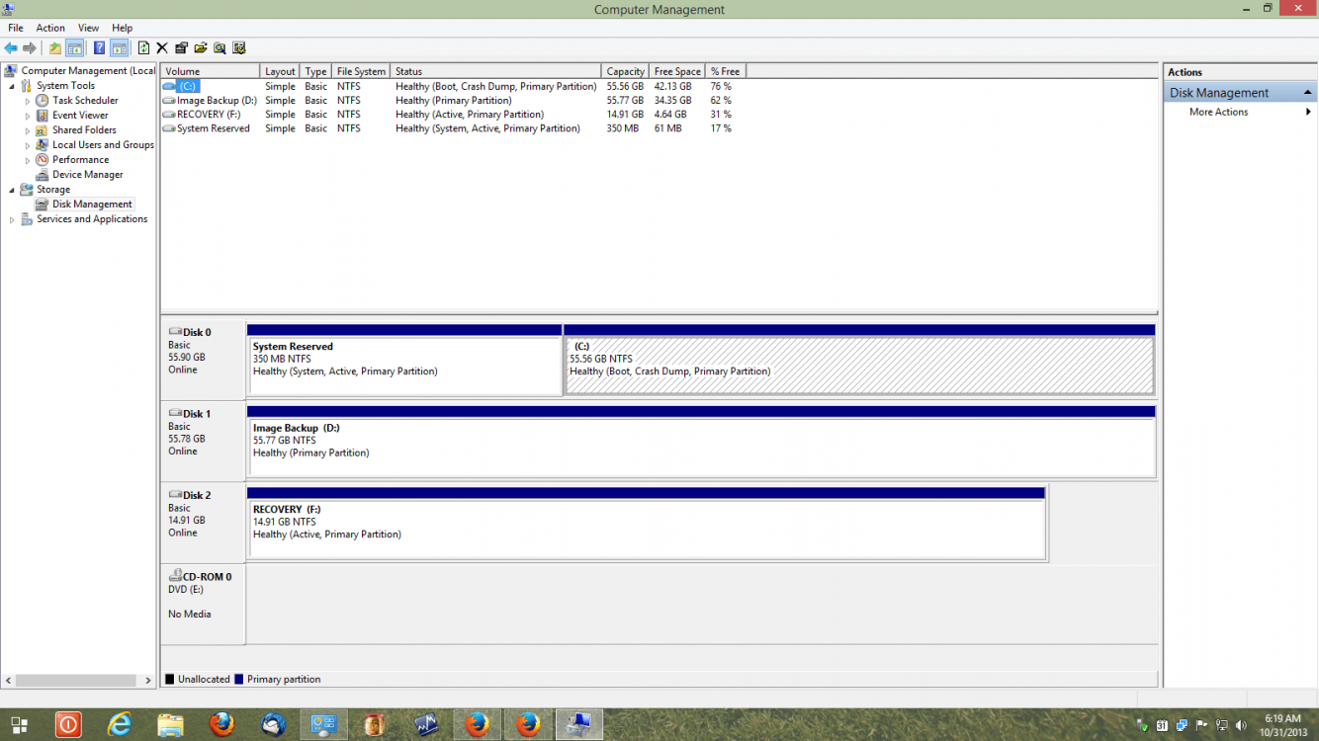Click the black X delete toolbar icon

(162, 47)
